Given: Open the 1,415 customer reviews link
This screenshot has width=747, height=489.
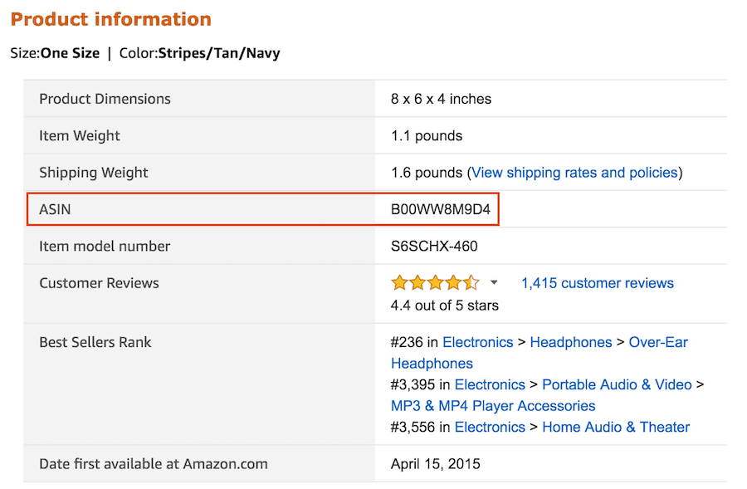Looking at the screenshot, I should pos(597,283).
